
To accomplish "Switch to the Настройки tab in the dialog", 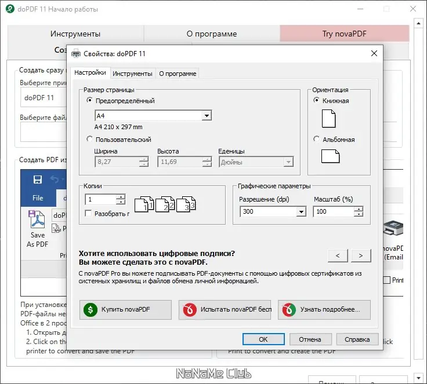I will click(x=90, y=72).
